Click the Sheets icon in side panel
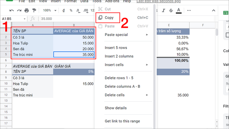Image resolution: width=229 pixels, height=129 pixels. (226, 13)
